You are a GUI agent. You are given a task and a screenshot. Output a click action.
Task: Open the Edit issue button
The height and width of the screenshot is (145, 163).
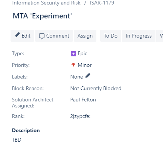coord(23,36)
